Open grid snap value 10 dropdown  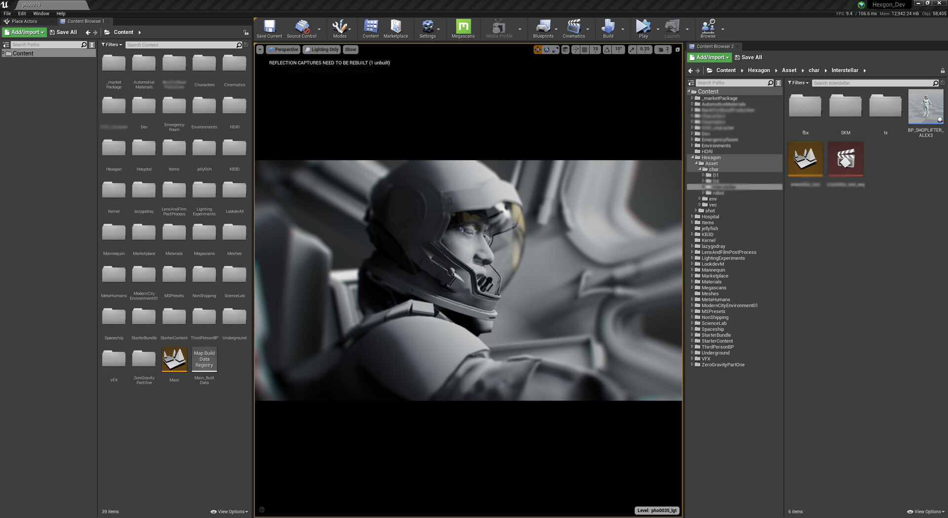point(595,49)
